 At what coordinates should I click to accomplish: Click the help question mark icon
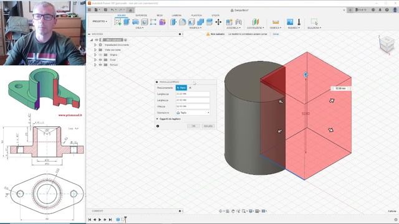click(387, 10)
